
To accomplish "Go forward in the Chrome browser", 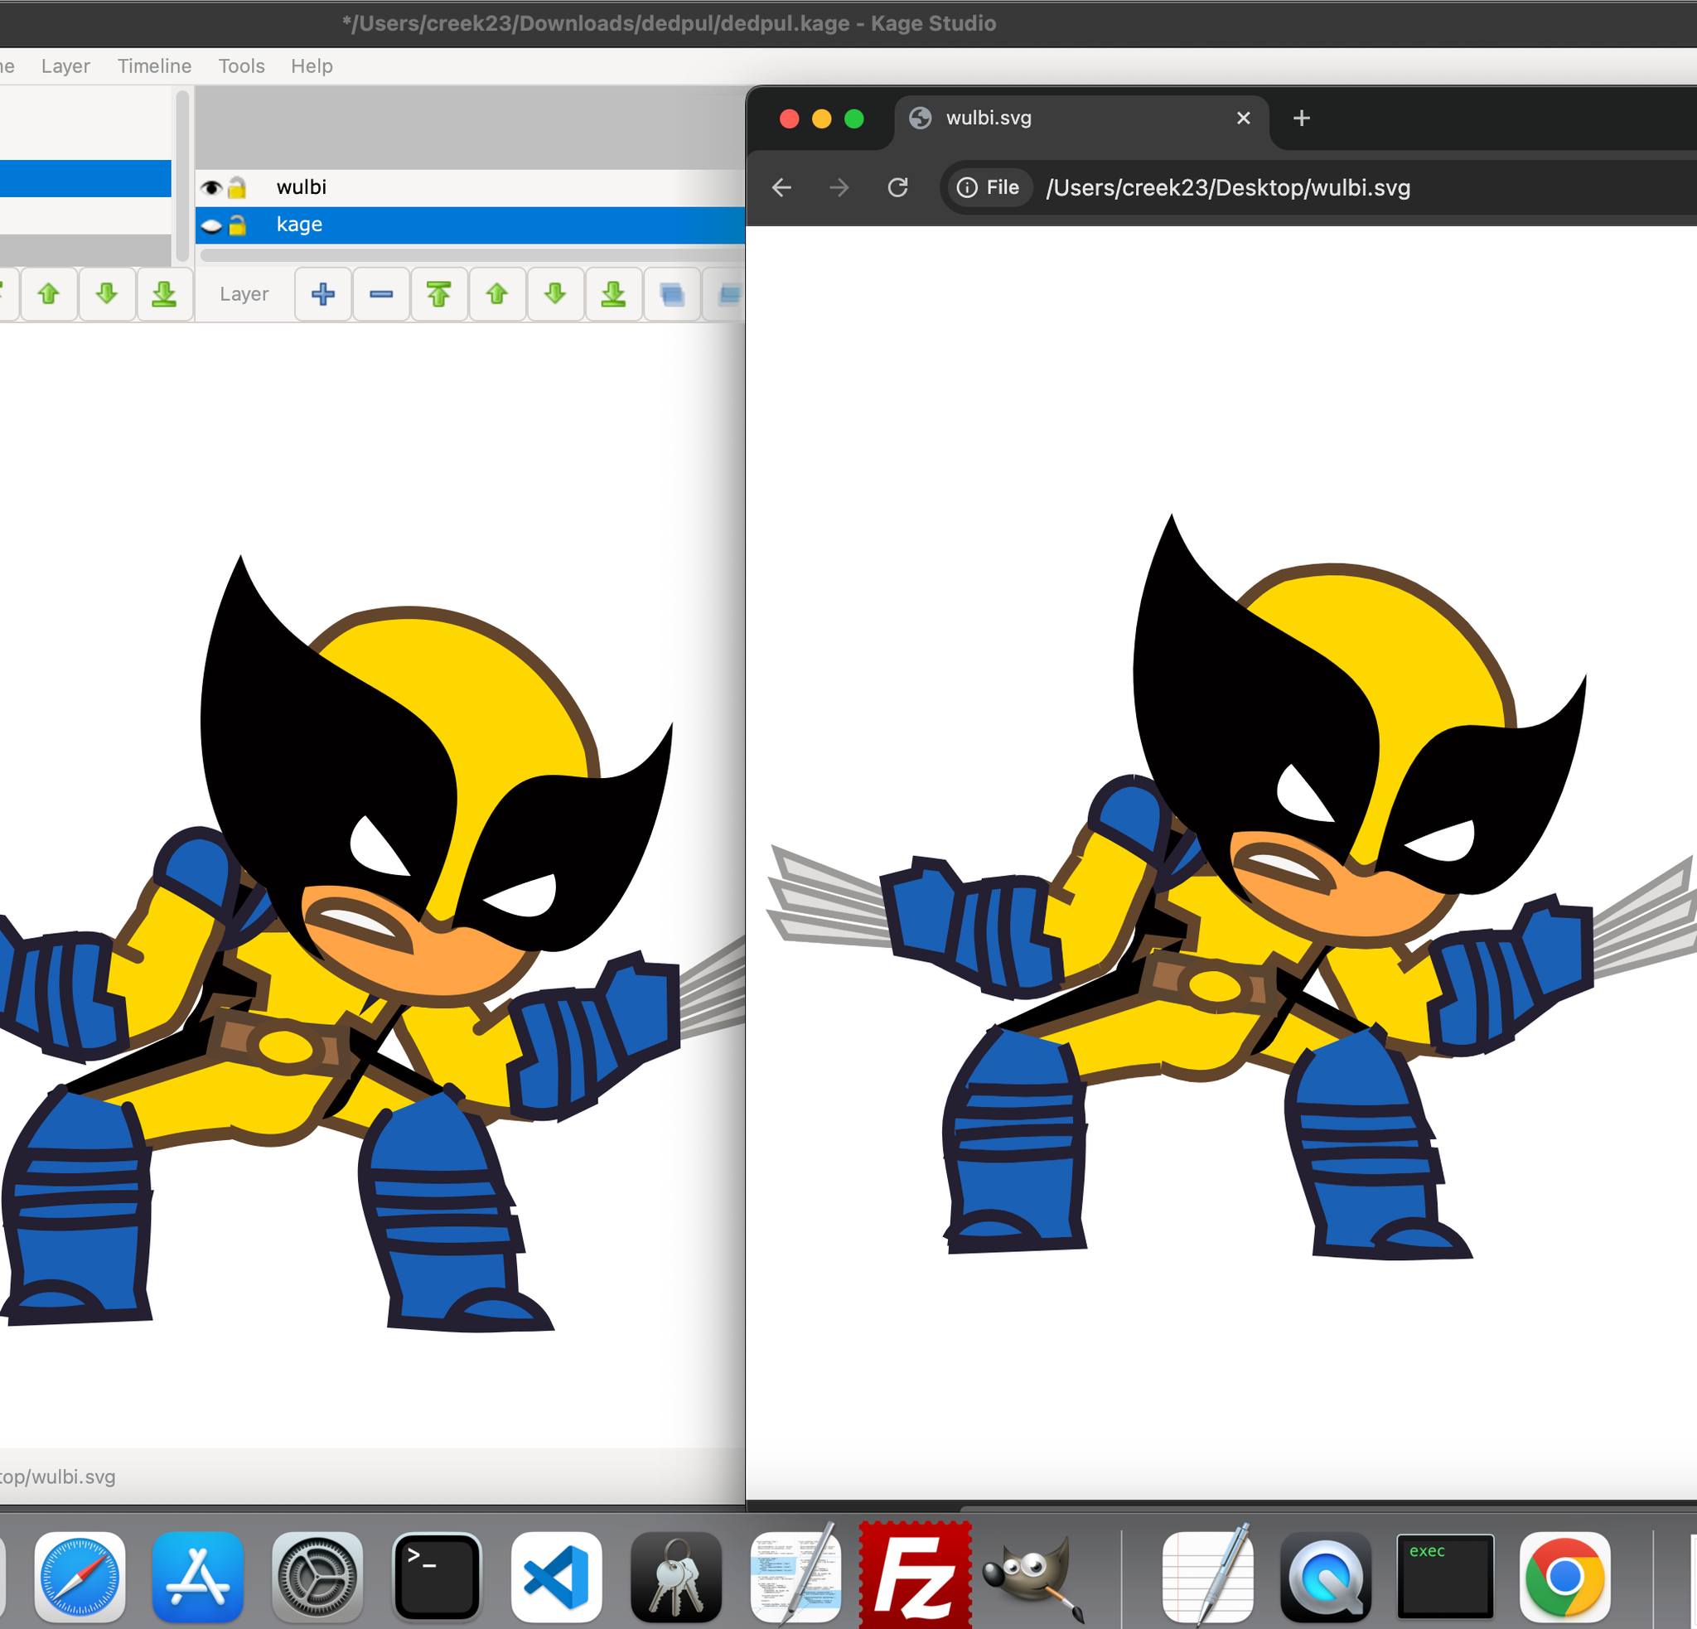I will (x=839, y=187).
